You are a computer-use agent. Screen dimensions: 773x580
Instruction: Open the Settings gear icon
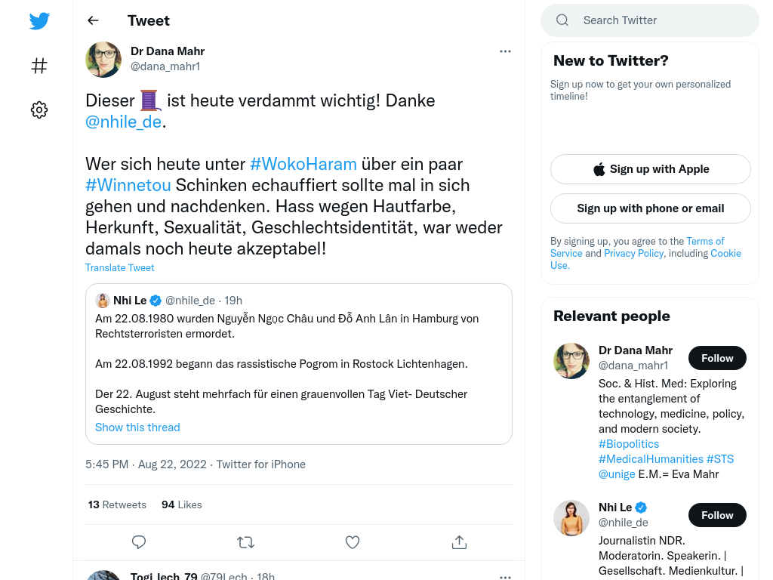(x=39, y=110)
